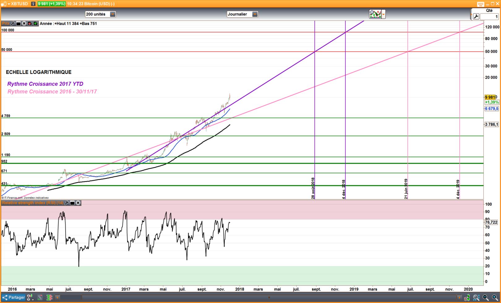Click the 50 000 horizontal level label at left
Screen dimensions: 501x303
pos(7,49)
